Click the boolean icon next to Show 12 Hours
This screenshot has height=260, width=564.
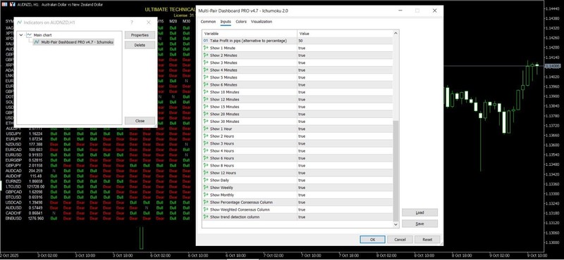pos(206,173)
